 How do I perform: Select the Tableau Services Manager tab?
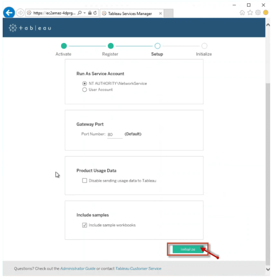[132, 13]
